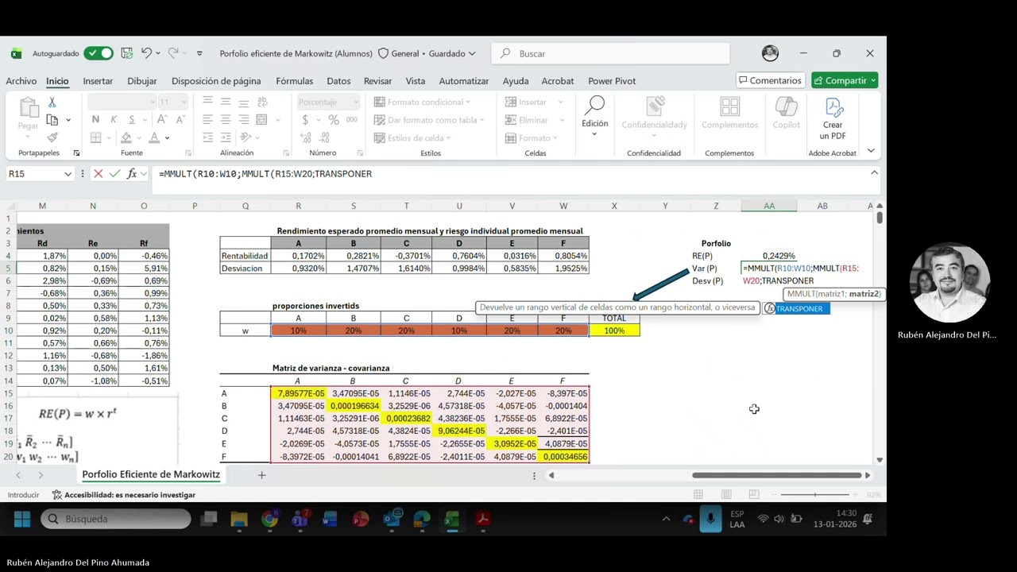
Task: Click the Confidencialidad icon
Action: pyautogui.click(x=655, y=107)
